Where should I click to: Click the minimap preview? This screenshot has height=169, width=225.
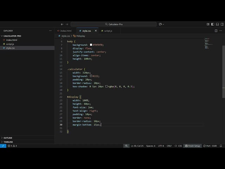tap(208, 43)
